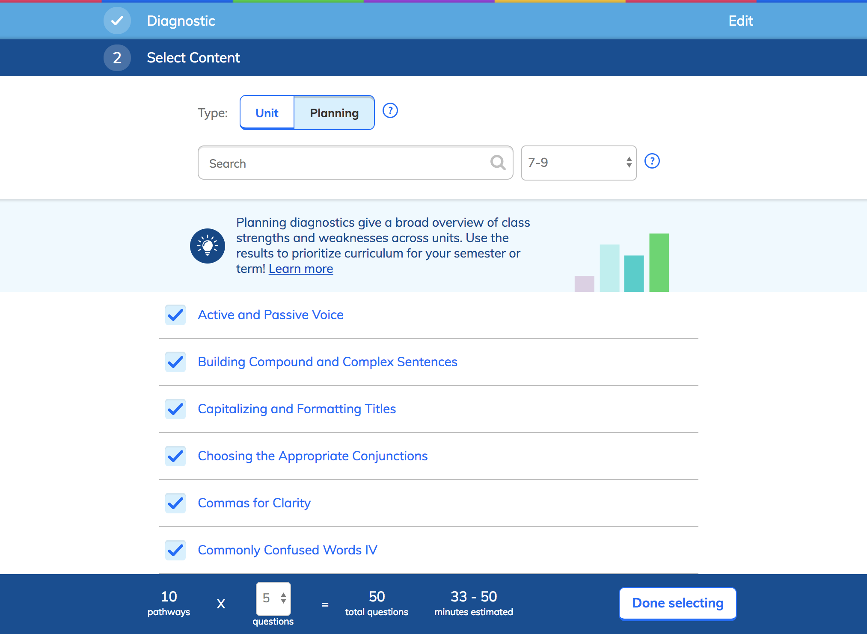Uncheck Commas for Clarity
This screenshot has height=634, width=867.
175,503
